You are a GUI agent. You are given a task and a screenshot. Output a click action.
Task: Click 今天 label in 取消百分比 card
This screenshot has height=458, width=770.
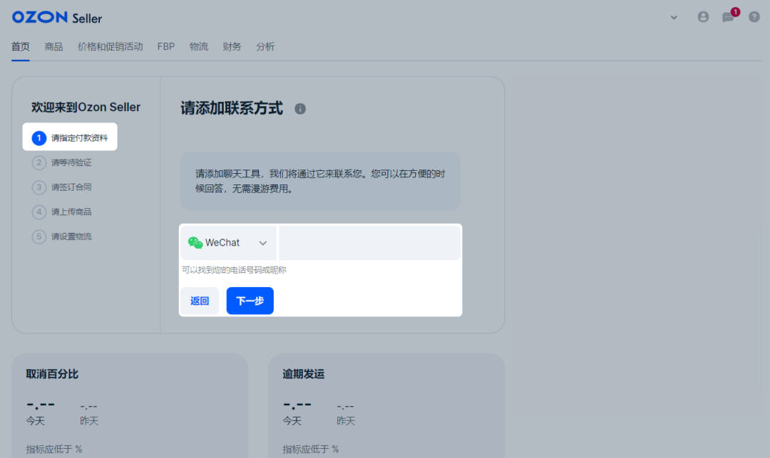pos(36,421)
